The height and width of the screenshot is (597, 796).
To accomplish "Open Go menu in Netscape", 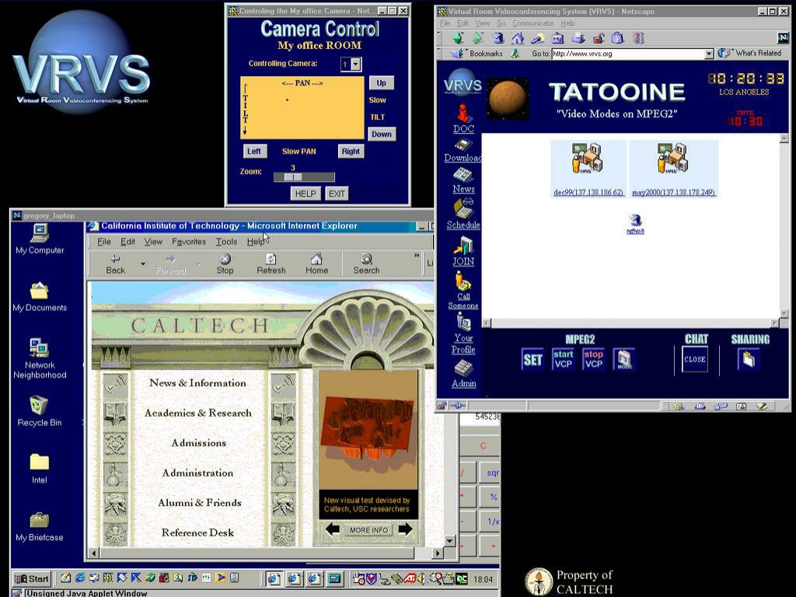I will point(501,23).
